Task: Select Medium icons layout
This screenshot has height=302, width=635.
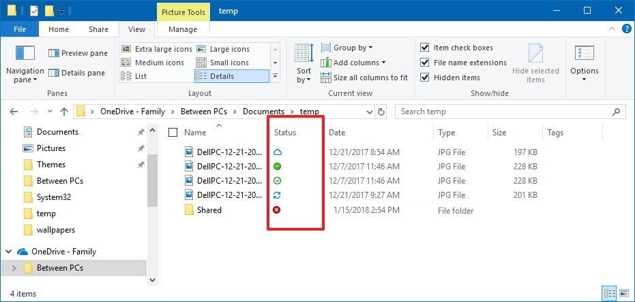Action: (x=153, y=63)
